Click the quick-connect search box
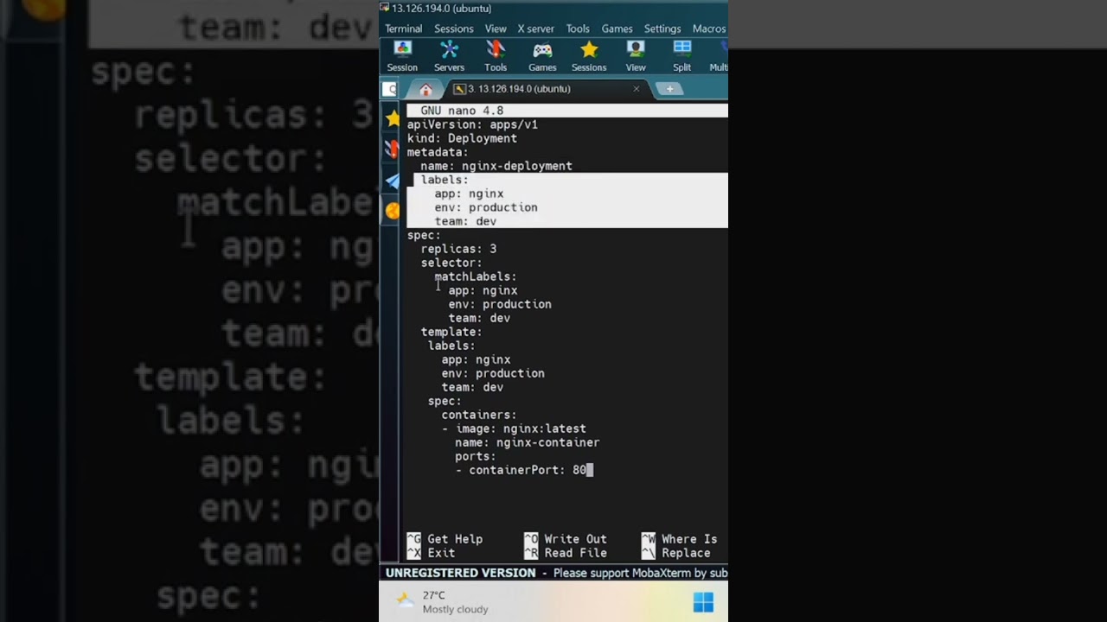Viewport: 1107px width, 622px height. coord(389,89)
